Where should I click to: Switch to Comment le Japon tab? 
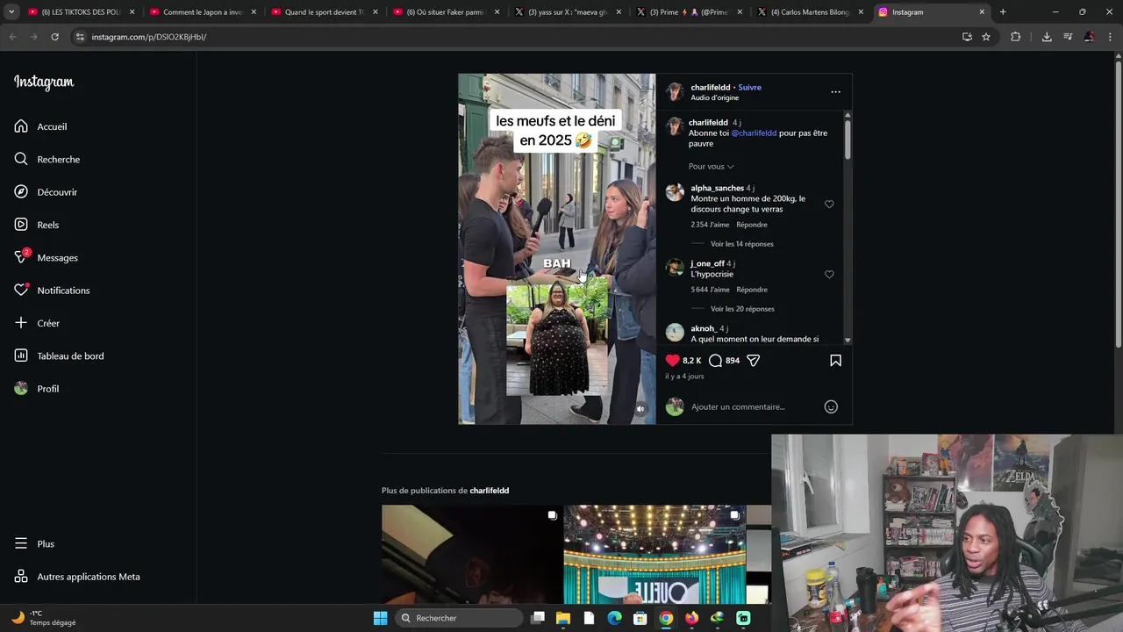click(203, 12)
